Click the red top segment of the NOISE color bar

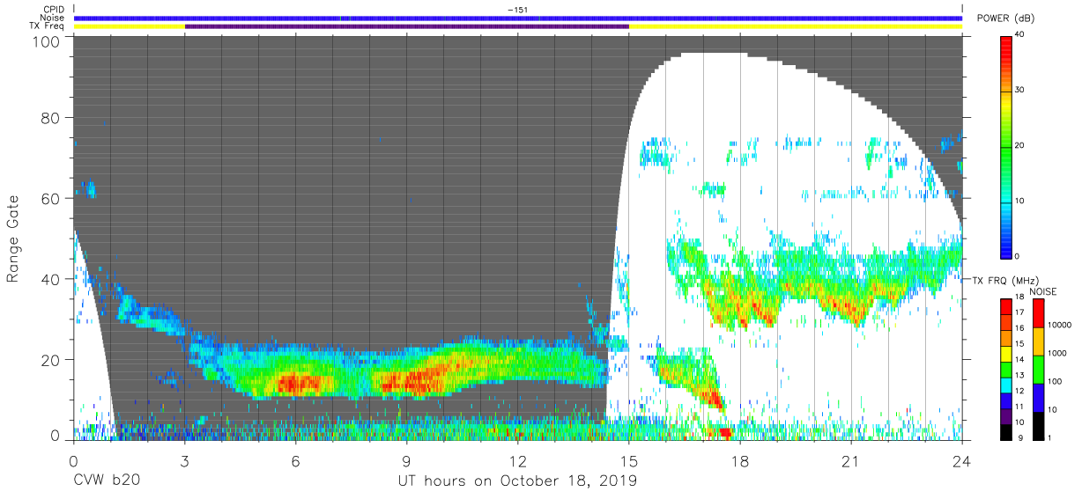click(x=1039, y=313)
